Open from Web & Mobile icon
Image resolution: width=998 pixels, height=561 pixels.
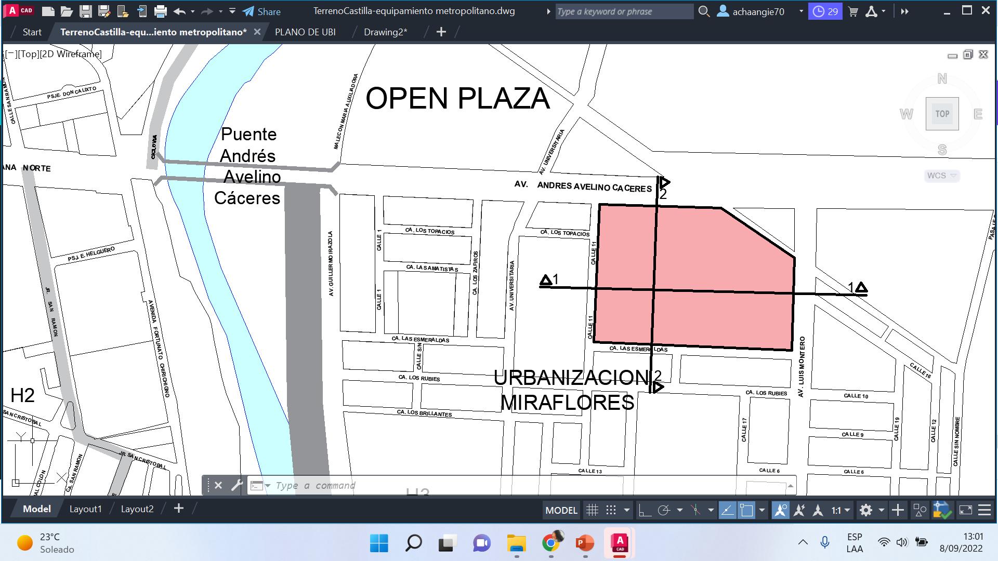(x=123, y=11)
